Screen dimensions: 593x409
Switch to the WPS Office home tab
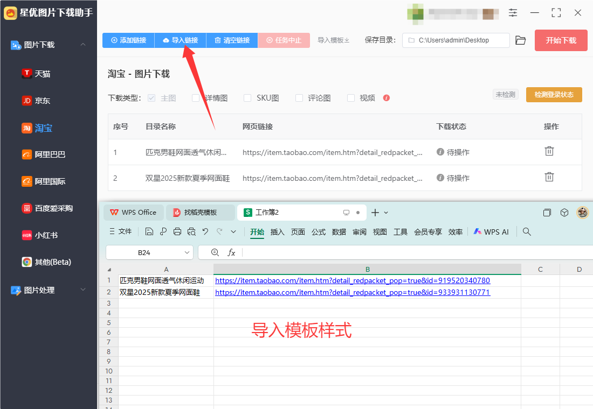click(x=134, y=213)
